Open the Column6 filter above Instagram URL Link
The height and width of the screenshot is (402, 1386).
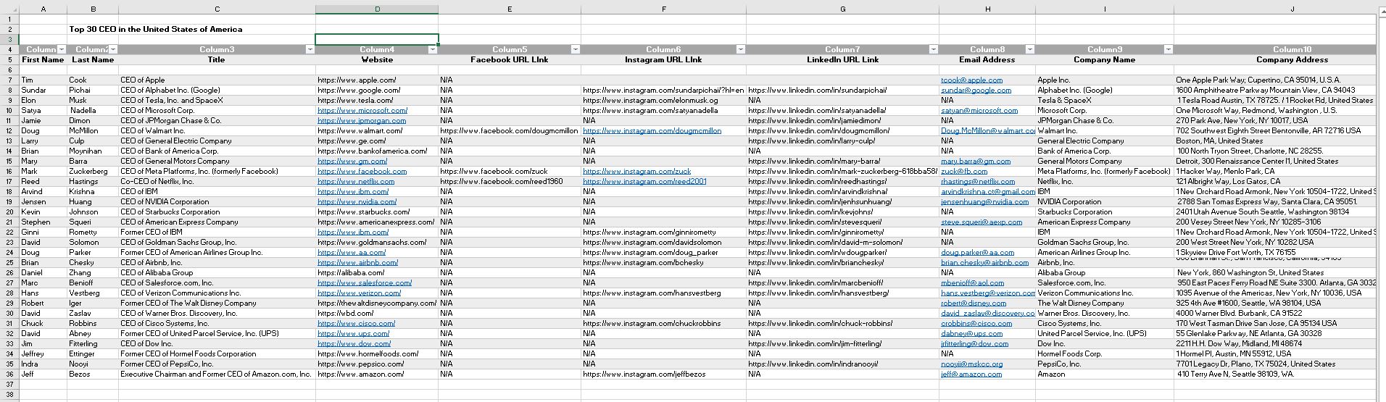click(741, 49)
